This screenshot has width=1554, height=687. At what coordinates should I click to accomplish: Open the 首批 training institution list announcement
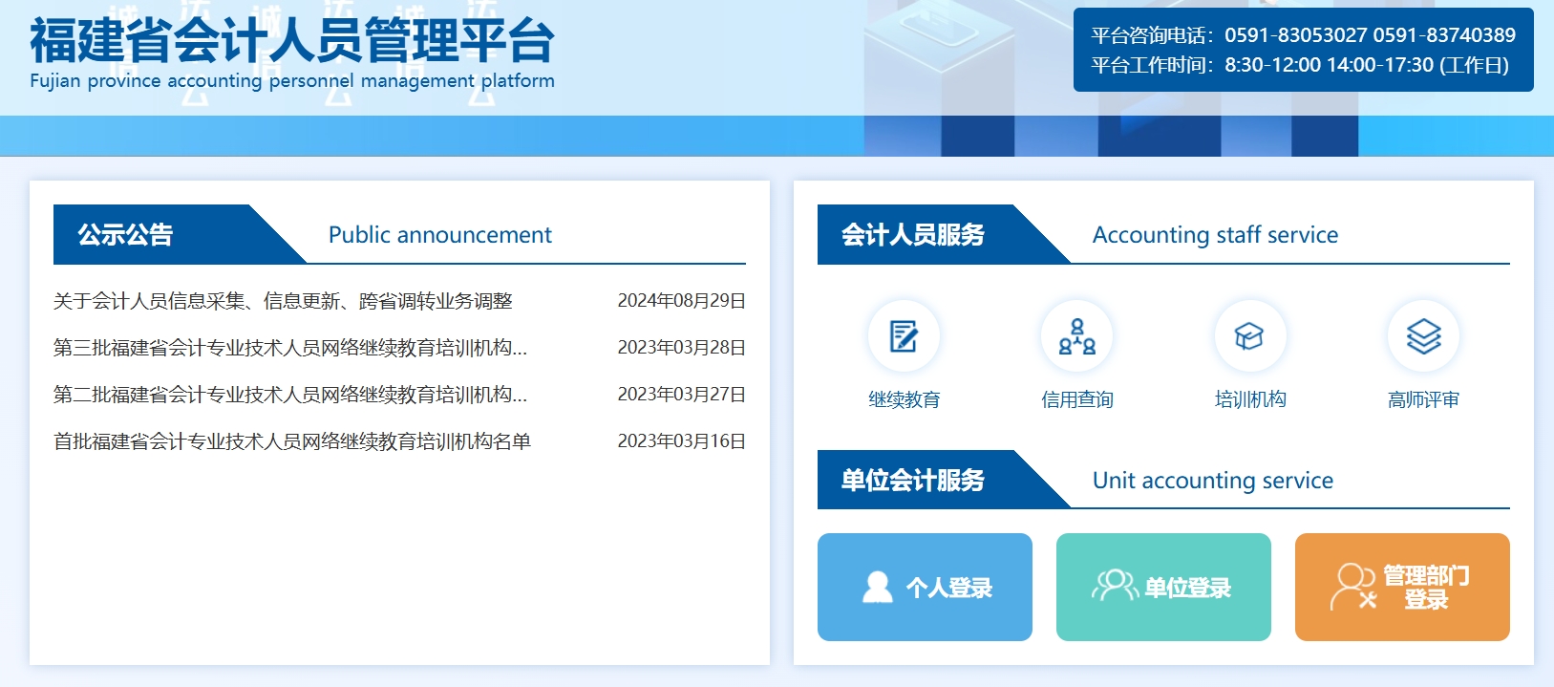291,441
